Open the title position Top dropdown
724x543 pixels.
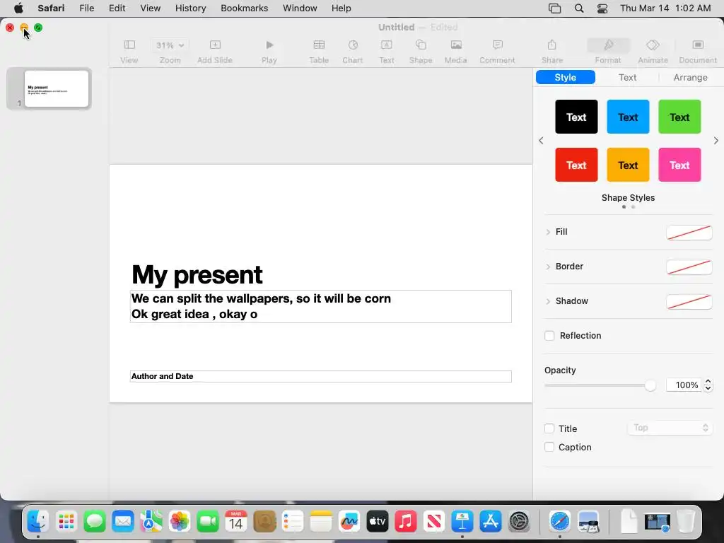point(670,428)
